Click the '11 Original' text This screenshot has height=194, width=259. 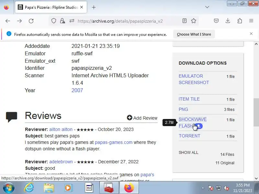(x=225, y=163)
